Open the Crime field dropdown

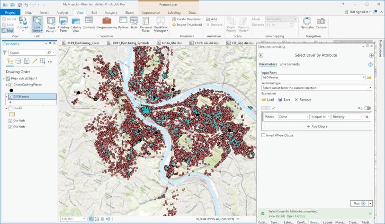308,117
